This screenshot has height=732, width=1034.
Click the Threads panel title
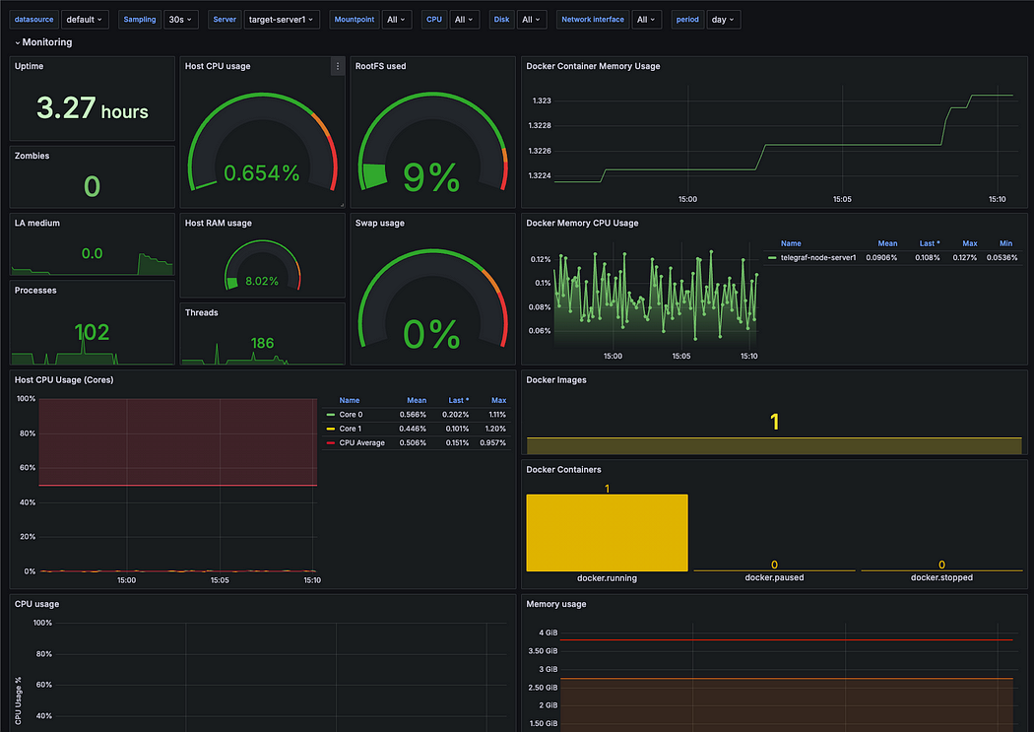coord(201,312)
